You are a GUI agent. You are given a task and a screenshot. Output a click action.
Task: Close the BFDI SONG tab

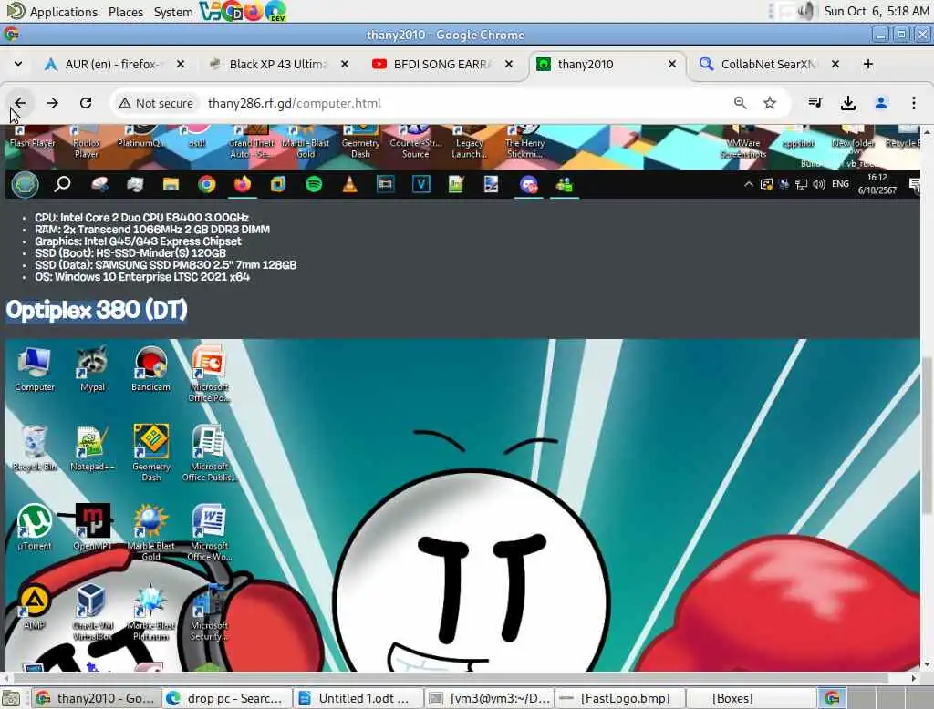[509, 64]
